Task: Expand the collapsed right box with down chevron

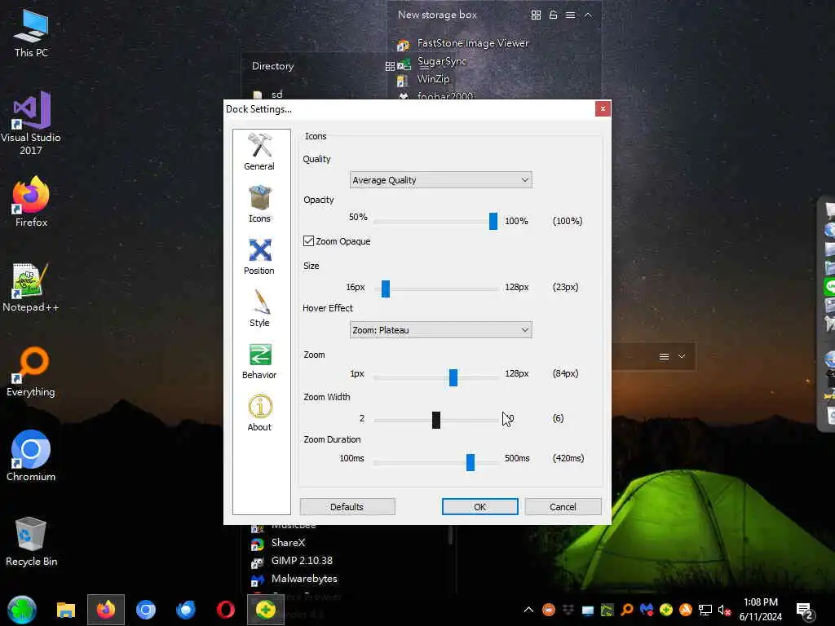Action: (x=682, y=356)
